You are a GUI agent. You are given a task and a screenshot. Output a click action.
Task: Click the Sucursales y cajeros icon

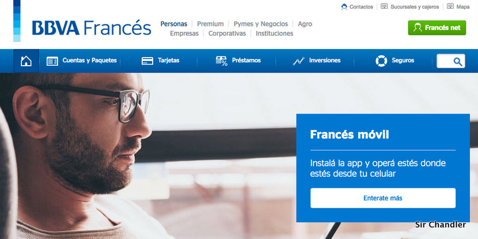point(384,6)
